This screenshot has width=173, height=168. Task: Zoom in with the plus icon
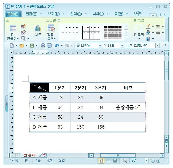(158, 161)
